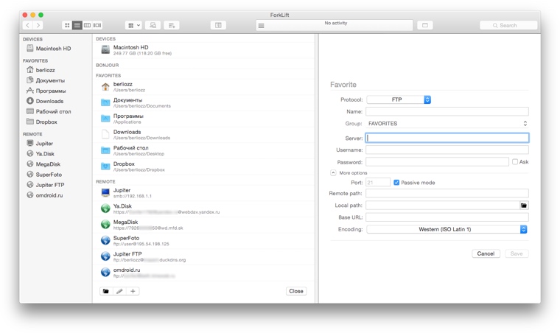Open the Encoding Western dropdown

coord(447,229)
